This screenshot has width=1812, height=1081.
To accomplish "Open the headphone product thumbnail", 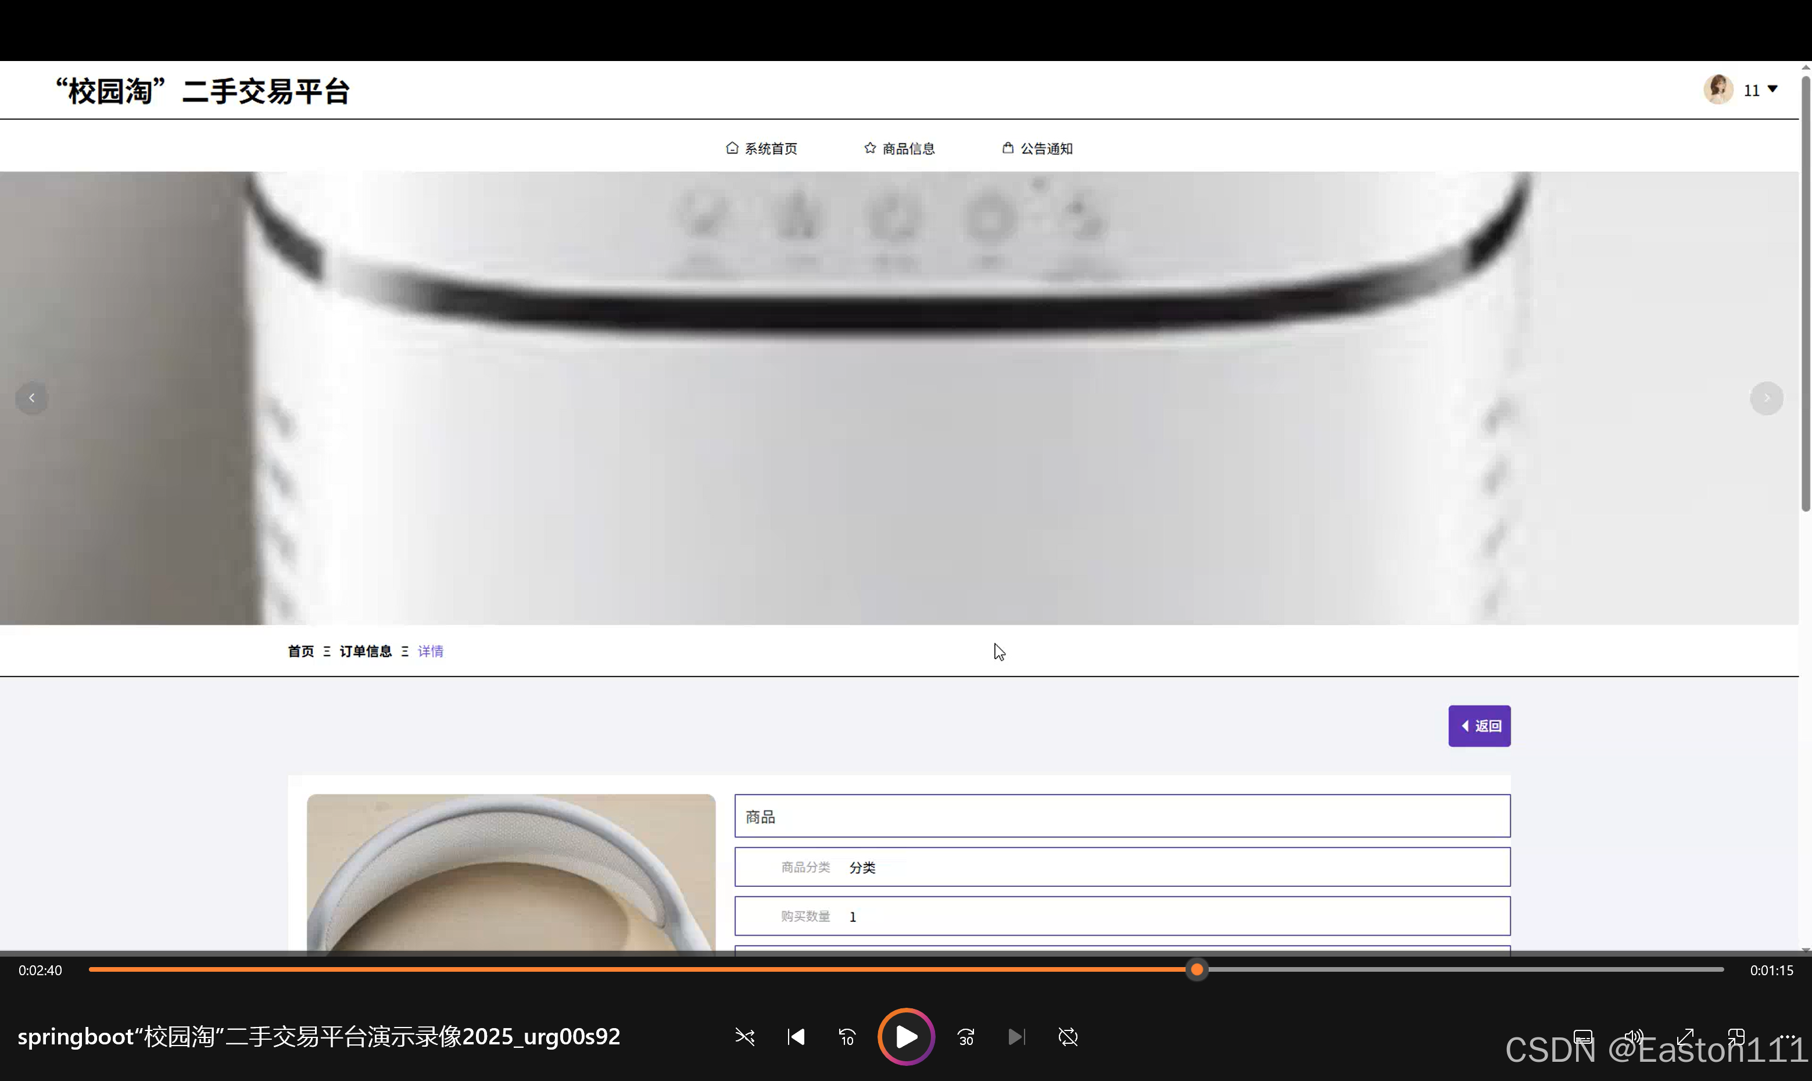I will pyautogui.click(x=511, y=874).
